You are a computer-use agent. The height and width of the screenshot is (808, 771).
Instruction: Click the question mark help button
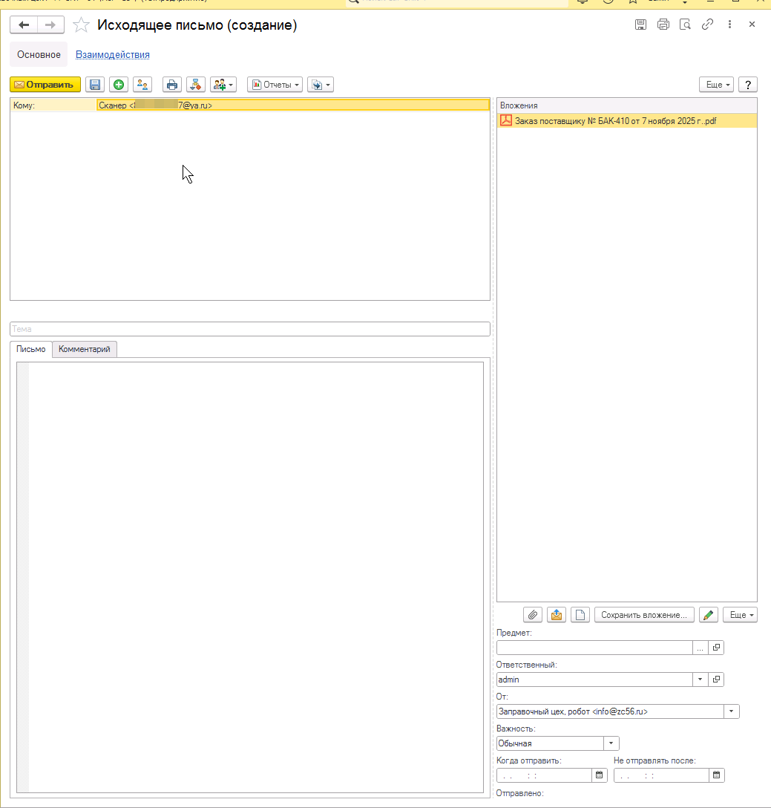click(747, 85)
